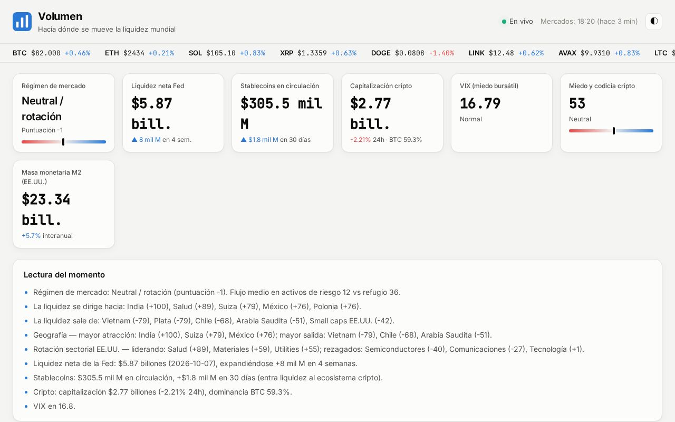Click the up triangle beside $1.8 mil M

click(x=244, y=140)
